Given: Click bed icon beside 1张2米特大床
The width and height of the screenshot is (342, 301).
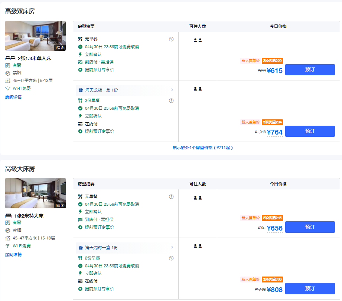Looking at the screenshot, I should 8,216.
